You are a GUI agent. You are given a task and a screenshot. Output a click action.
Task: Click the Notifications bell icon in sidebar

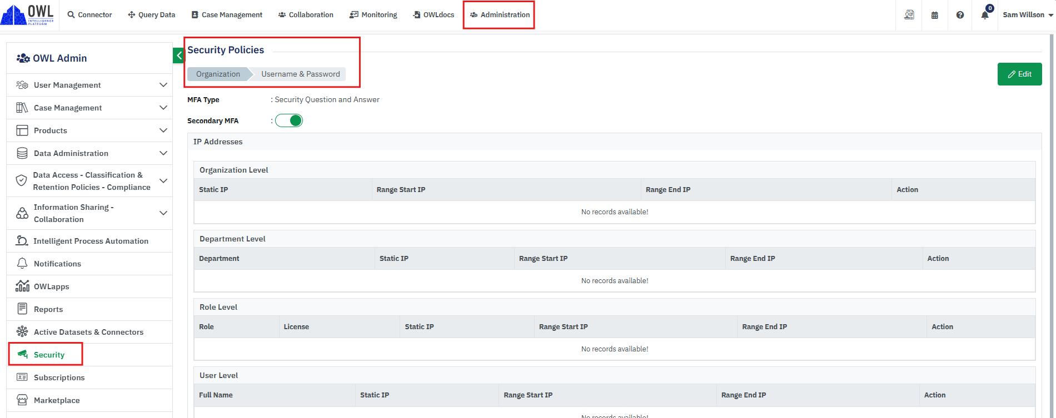click(x=22, y=263)
